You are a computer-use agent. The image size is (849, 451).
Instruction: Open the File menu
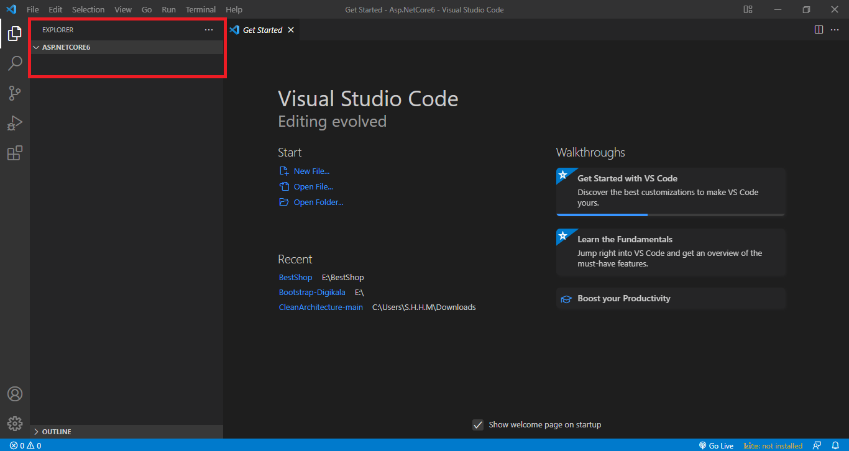pyautogui.click(x=33, y=9)
